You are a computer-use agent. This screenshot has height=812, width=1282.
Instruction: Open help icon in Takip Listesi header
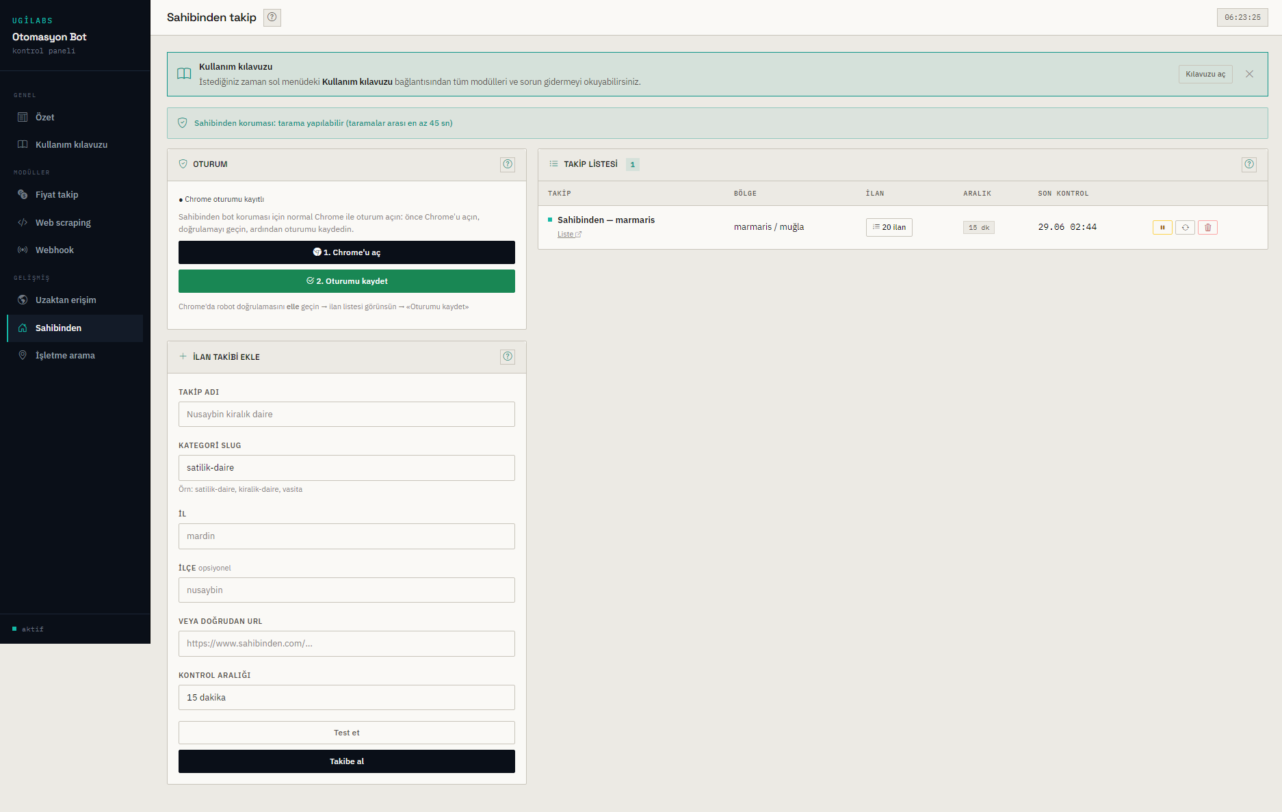pyautogui.click(x=1249, y=164)
